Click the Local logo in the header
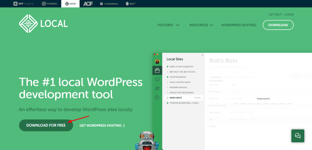This screenshot has height=150, width=312. pos(43,24)
